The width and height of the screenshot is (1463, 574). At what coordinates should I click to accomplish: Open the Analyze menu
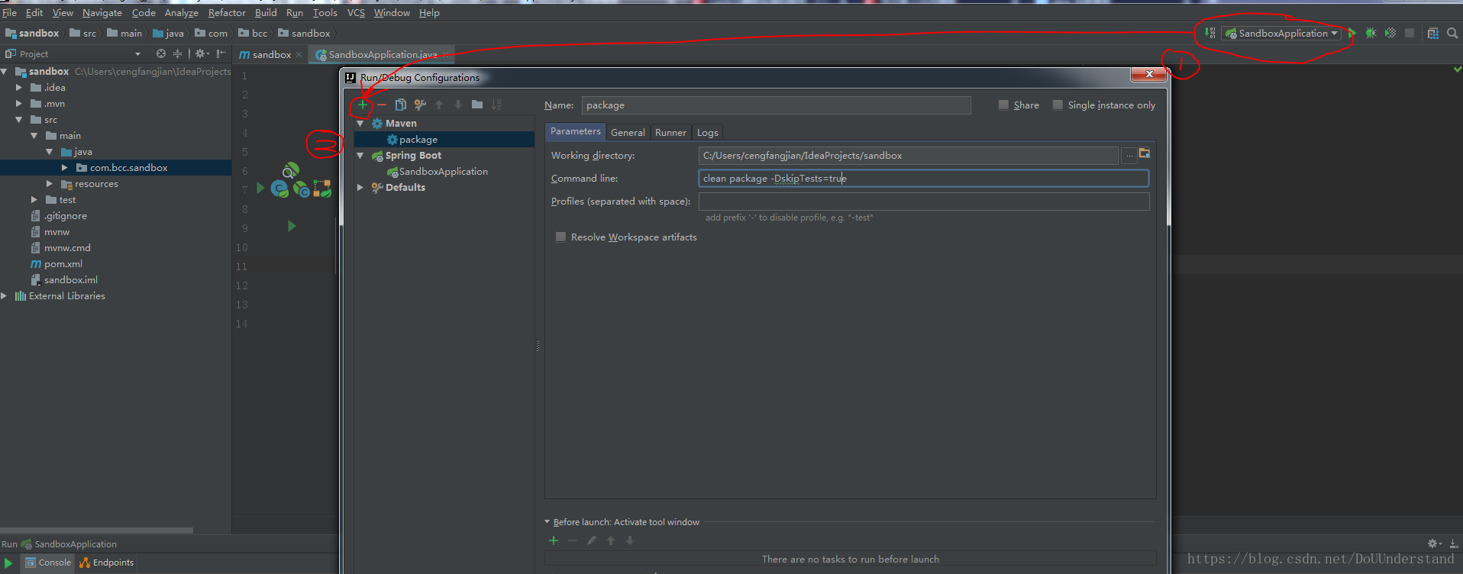(181, 12)
